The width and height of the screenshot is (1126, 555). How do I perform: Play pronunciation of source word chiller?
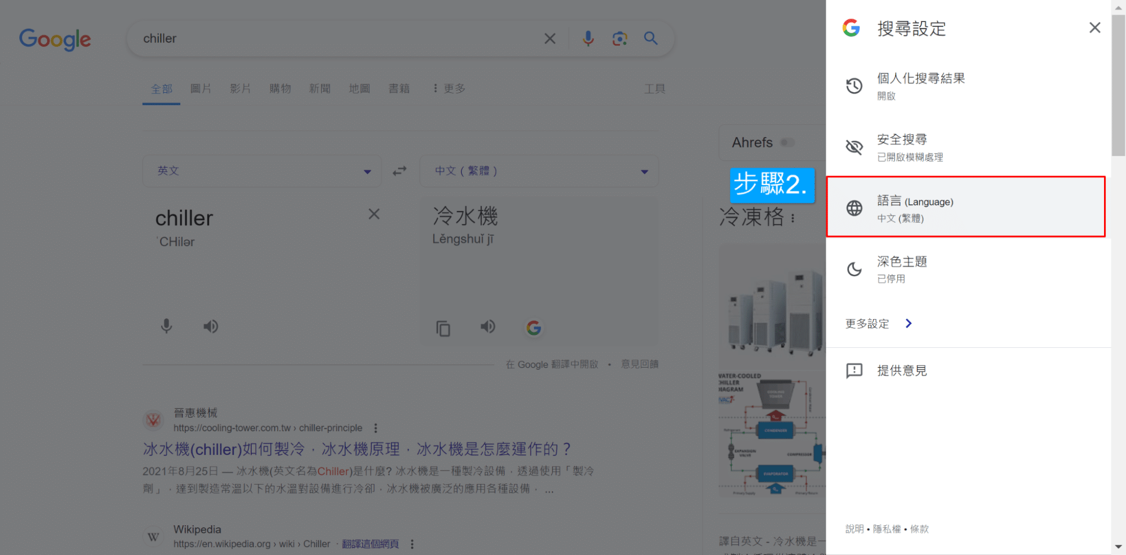pos(211,326)
